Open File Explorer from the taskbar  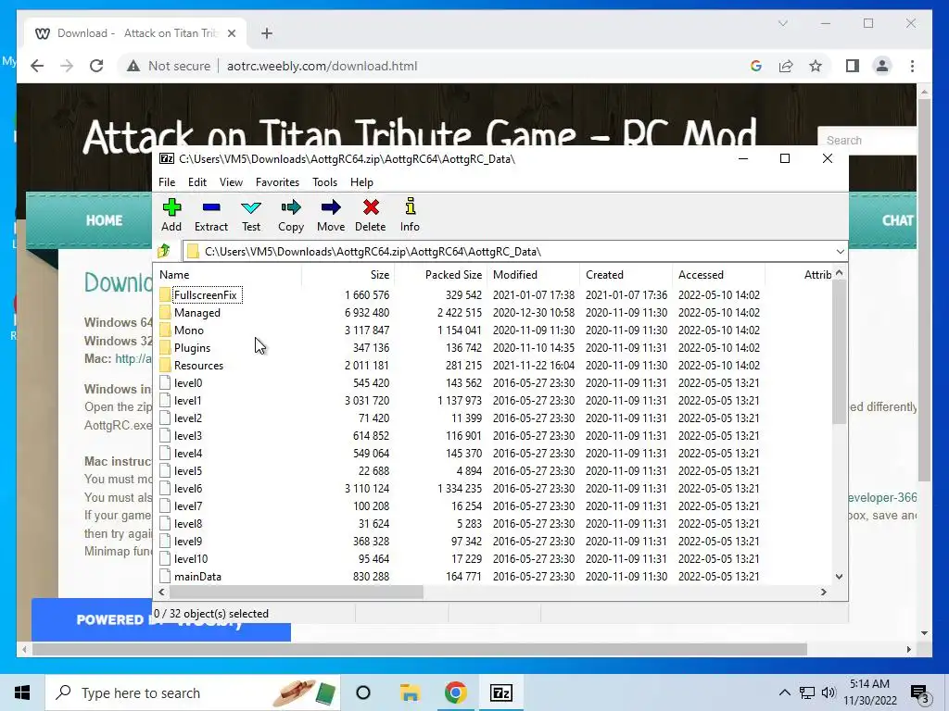pos(410,692)
